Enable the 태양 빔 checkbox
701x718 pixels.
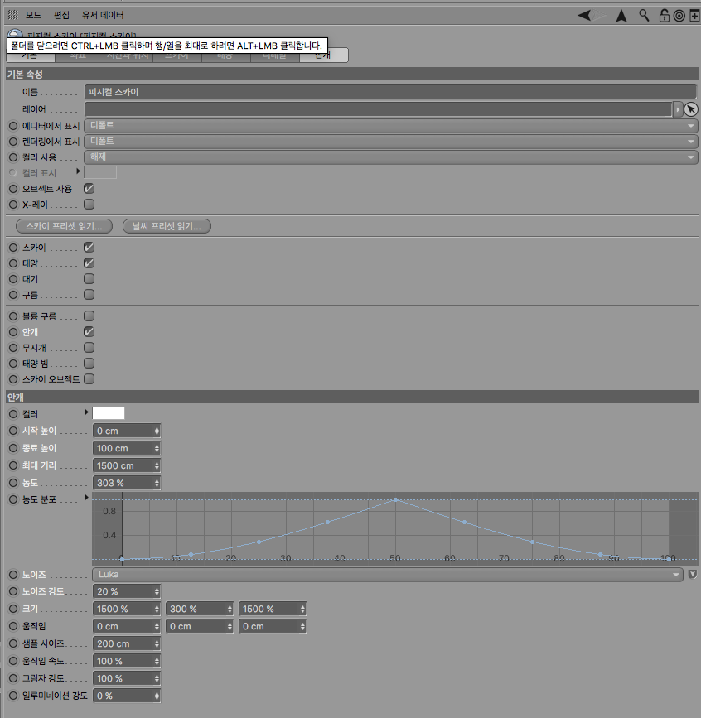(x=89, y=363)
